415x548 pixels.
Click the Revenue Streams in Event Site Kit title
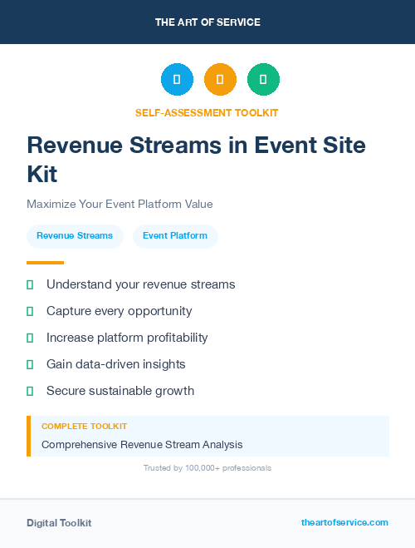(197, 160)
